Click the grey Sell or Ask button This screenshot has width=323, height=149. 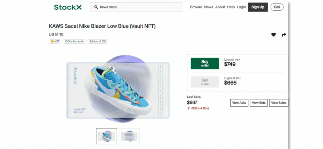point(205,82)
